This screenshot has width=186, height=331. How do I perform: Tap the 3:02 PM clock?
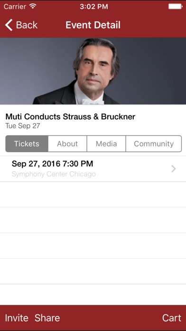point(94,6)
